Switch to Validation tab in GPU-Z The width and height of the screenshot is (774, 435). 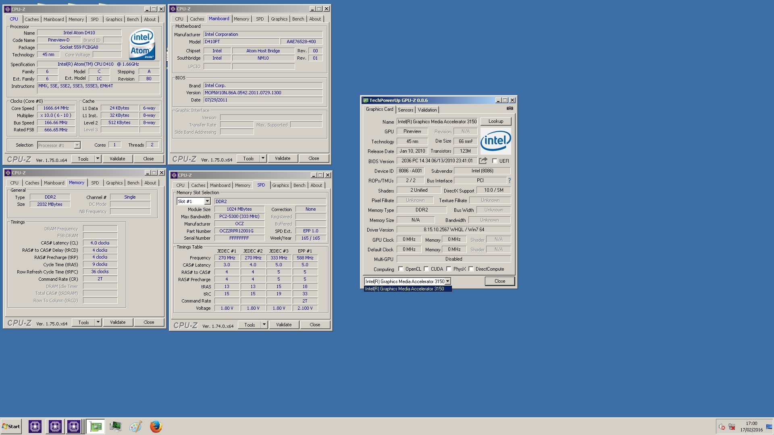click(x=427, y=110)
